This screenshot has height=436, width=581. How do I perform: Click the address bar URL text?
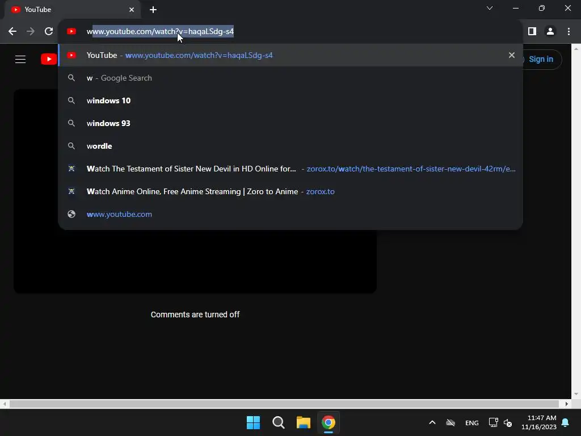(160, 32)
